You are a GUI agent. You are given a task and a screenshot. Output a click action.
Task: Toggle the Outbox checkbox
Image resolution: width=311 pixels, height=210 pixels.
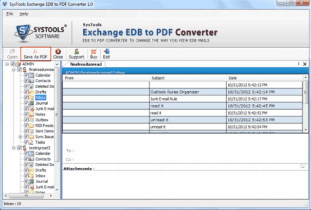(x=26, y=120)
